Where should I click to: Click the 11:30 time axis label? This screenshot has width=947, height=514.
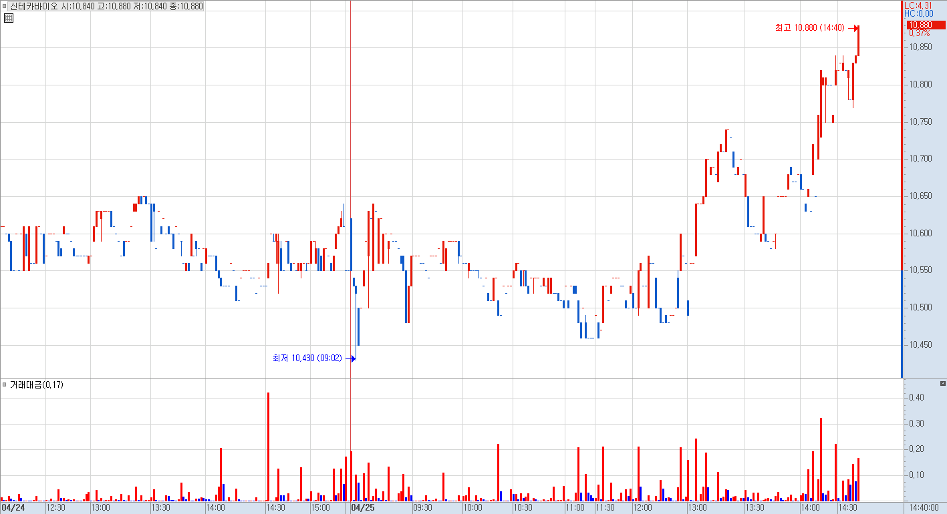(x=605, y=508)
